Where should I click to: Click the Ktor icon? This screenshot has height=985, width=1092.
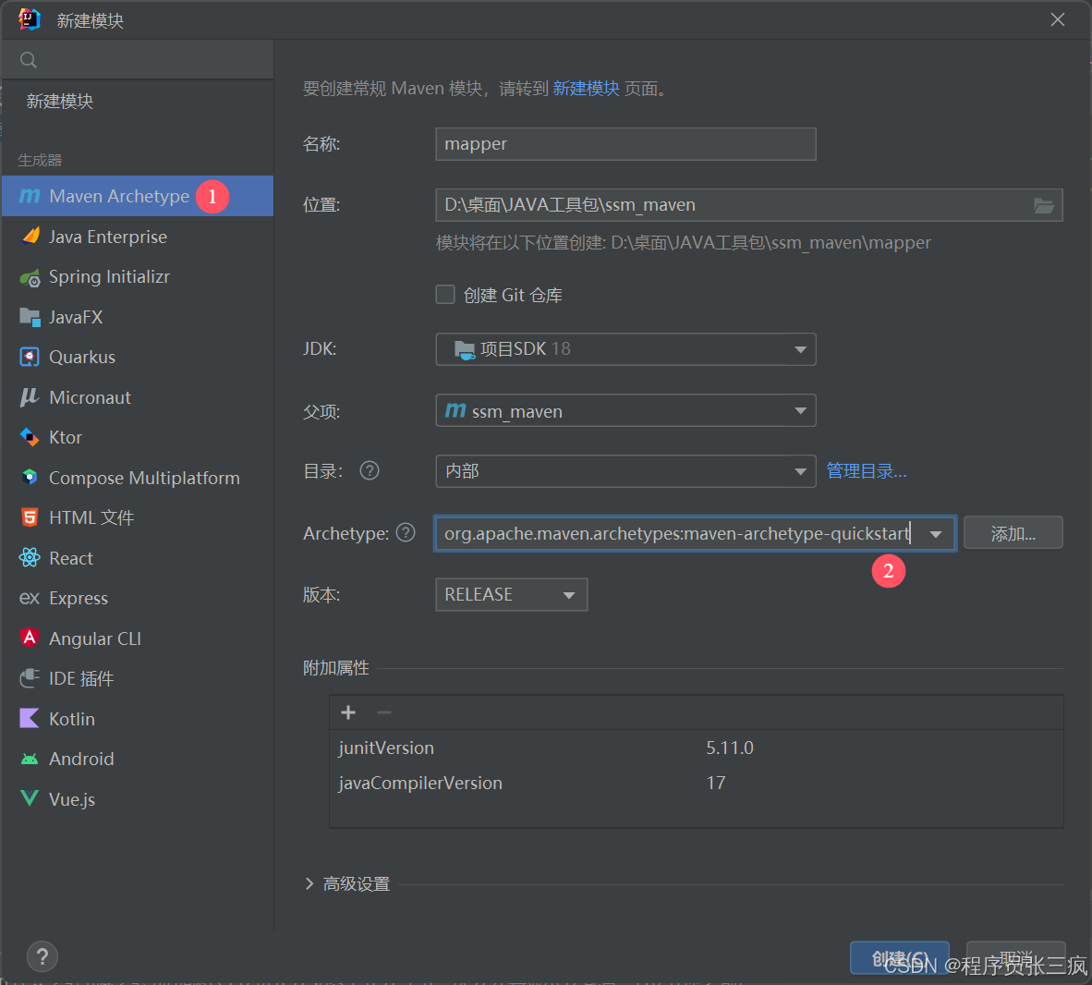pos(30,437)
